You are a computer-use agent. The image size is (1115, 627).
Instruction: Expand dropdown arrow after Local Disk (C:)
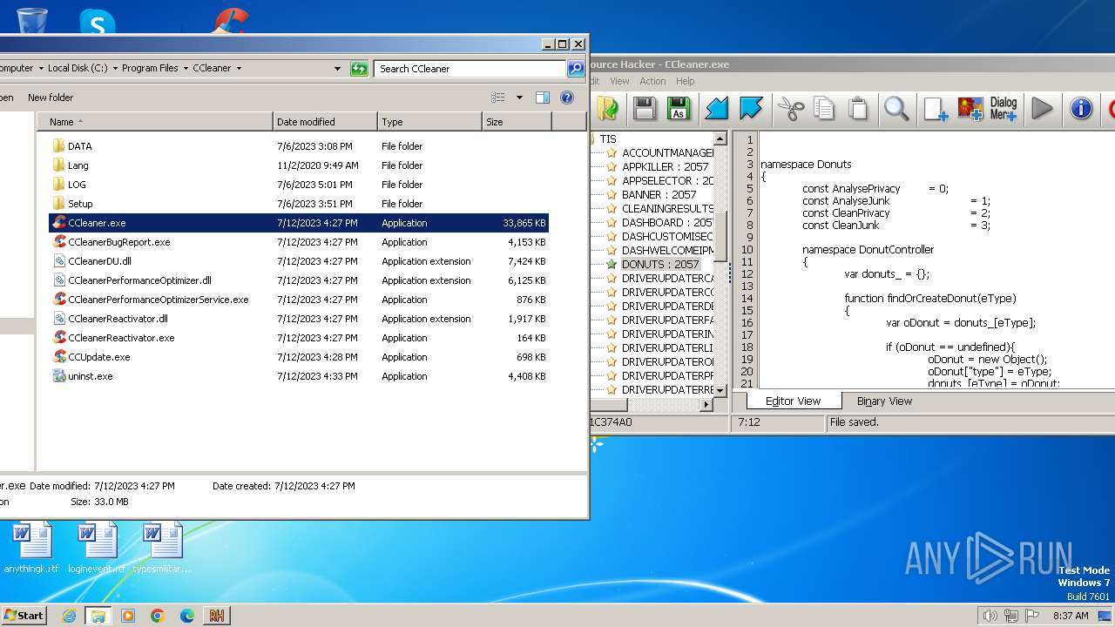point(115,68)
